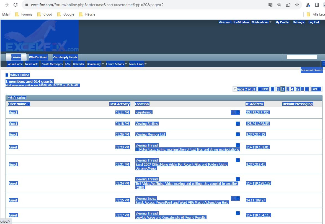Open the FAQ page
The height and width of the screenshot is (224, 325).
[x=68, y=64]
